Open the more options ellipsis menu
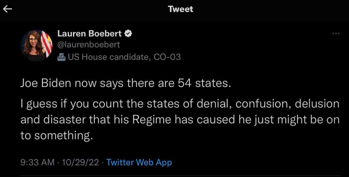349x177 pixels. [x=336, y=34]
